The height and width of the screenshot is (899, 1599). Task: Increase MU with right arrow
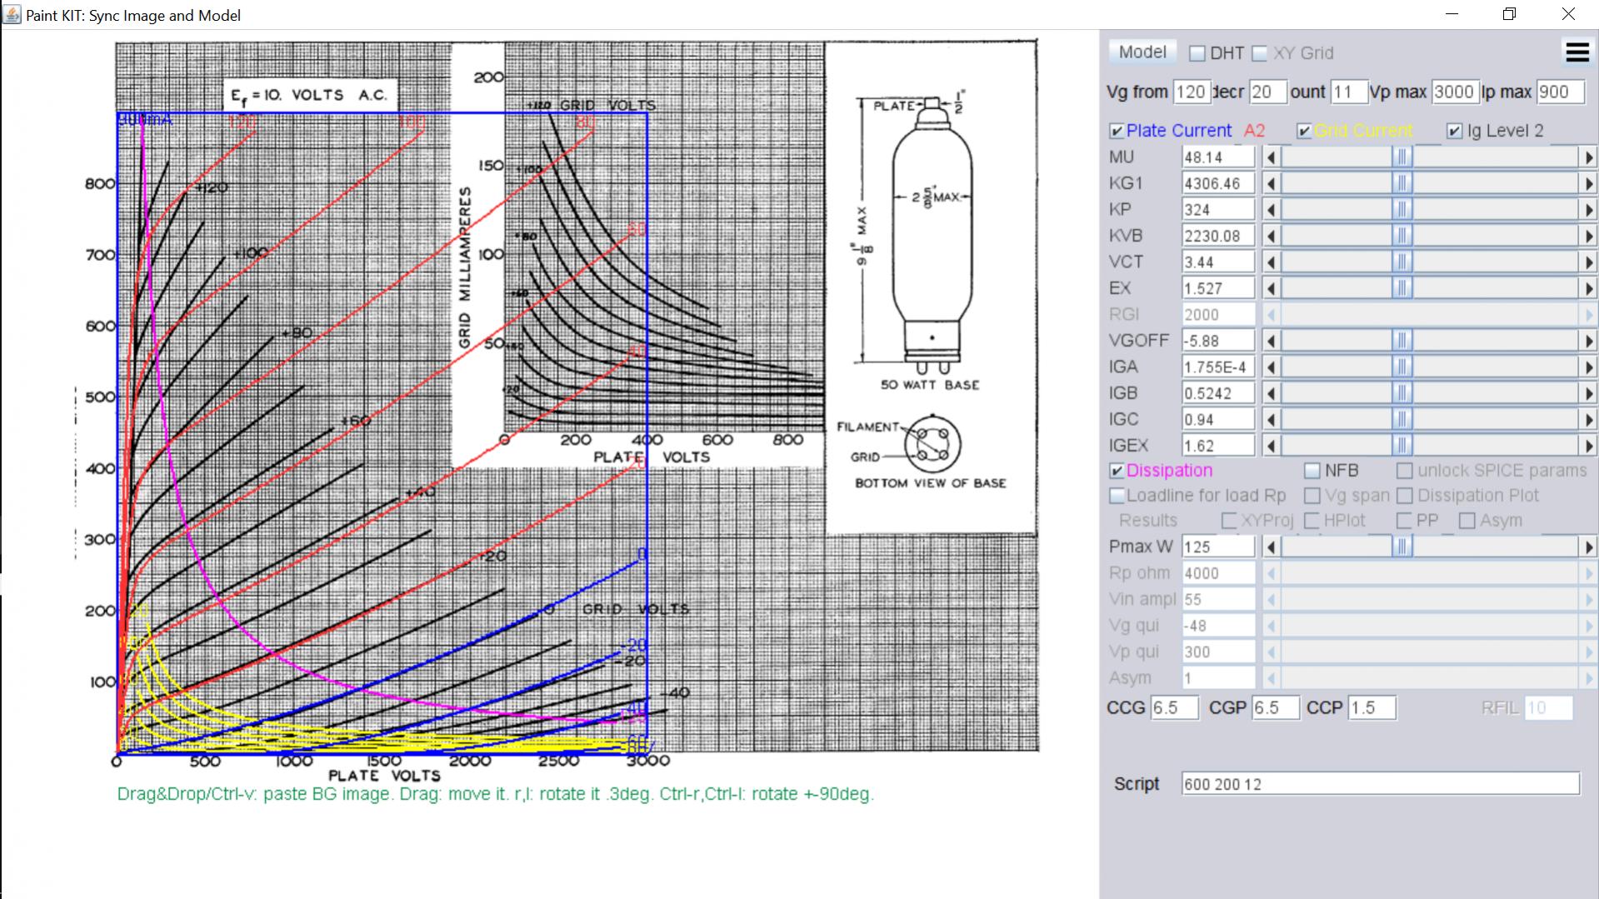pos(1588,157)
